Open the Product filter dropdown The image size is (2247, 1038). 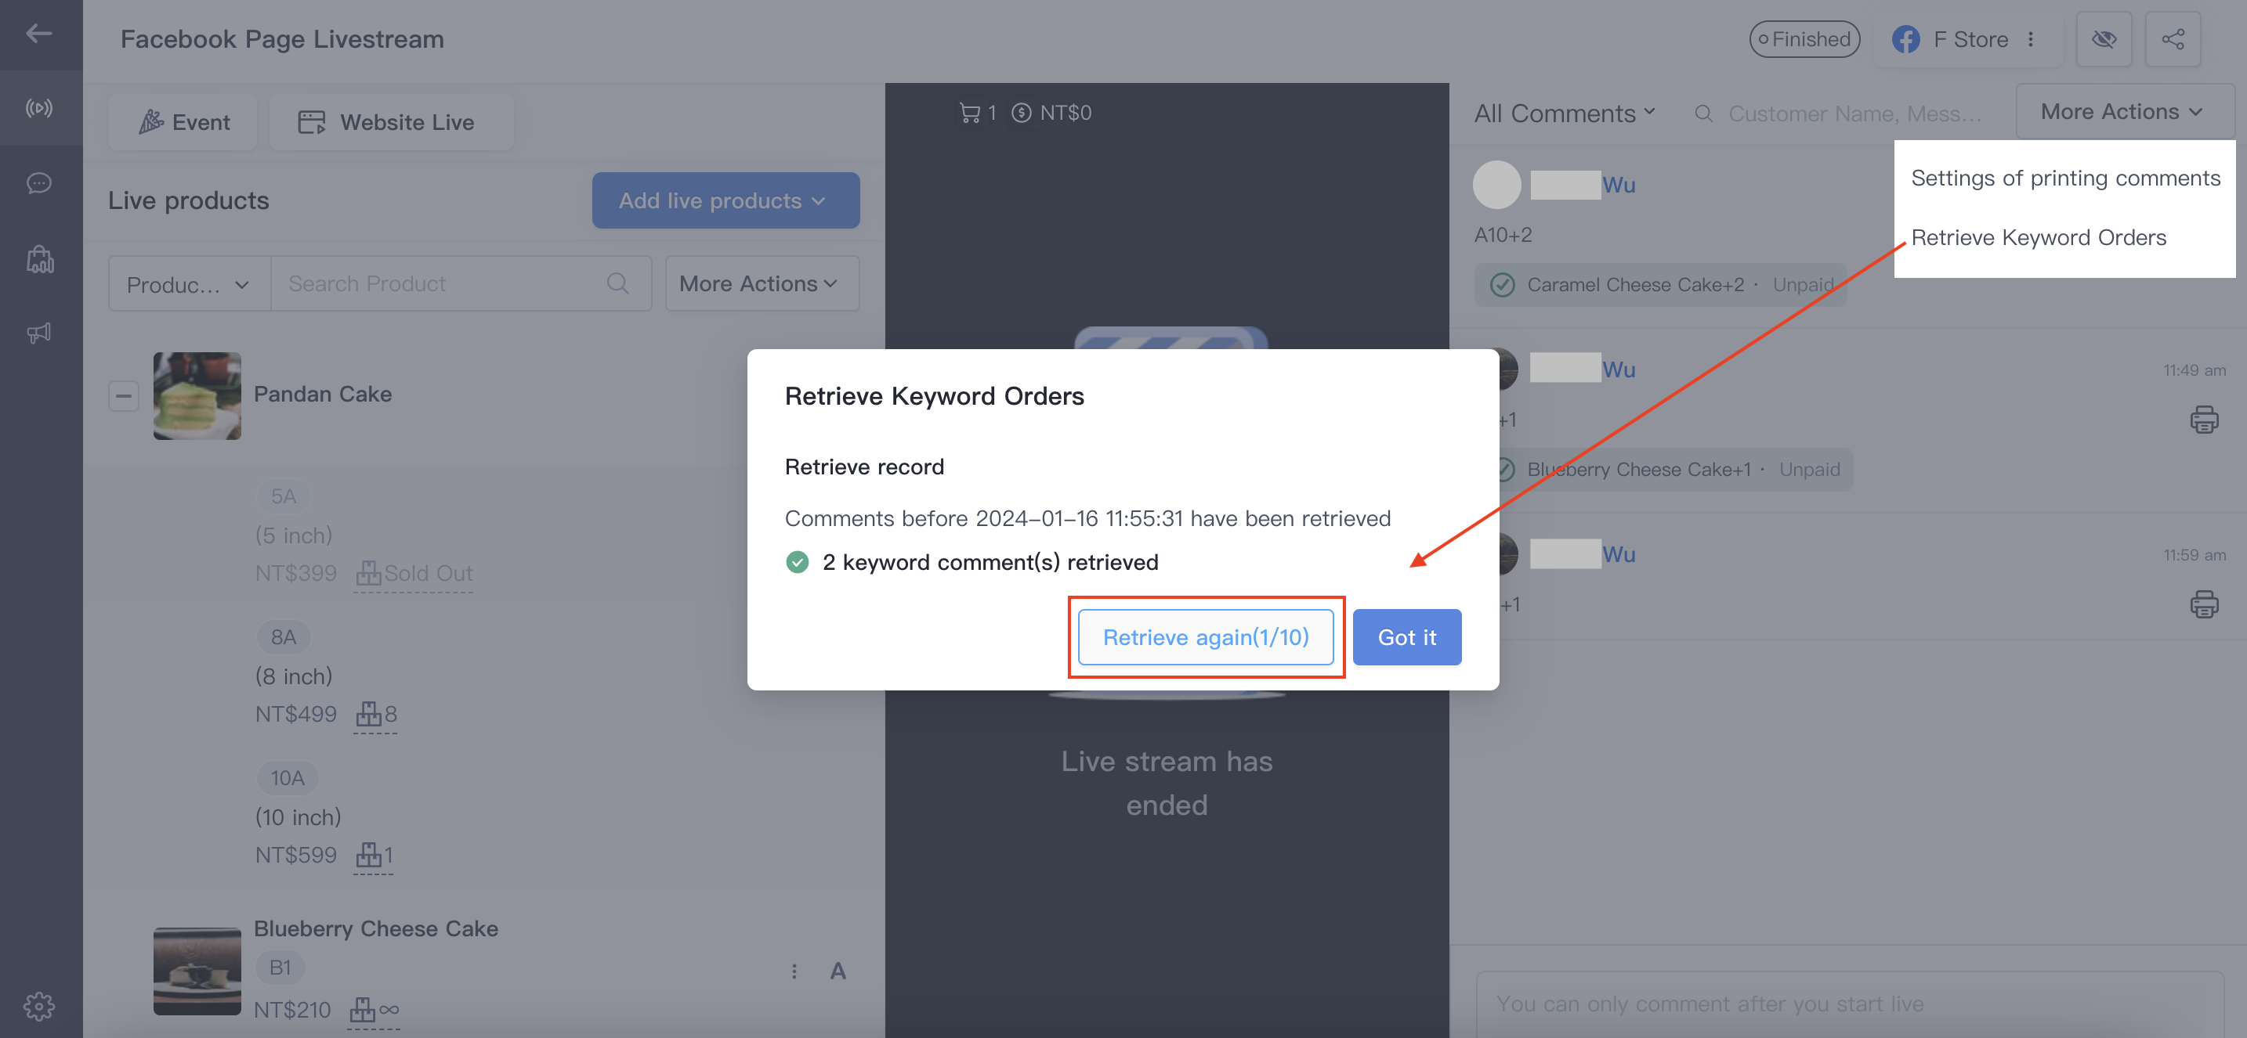[x=190, y=284]
